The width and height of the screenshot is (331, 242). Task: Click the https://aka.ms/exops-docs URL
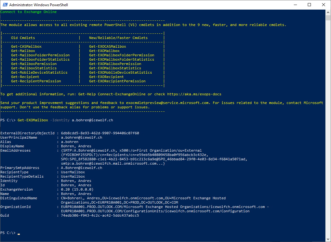(194, 94)
